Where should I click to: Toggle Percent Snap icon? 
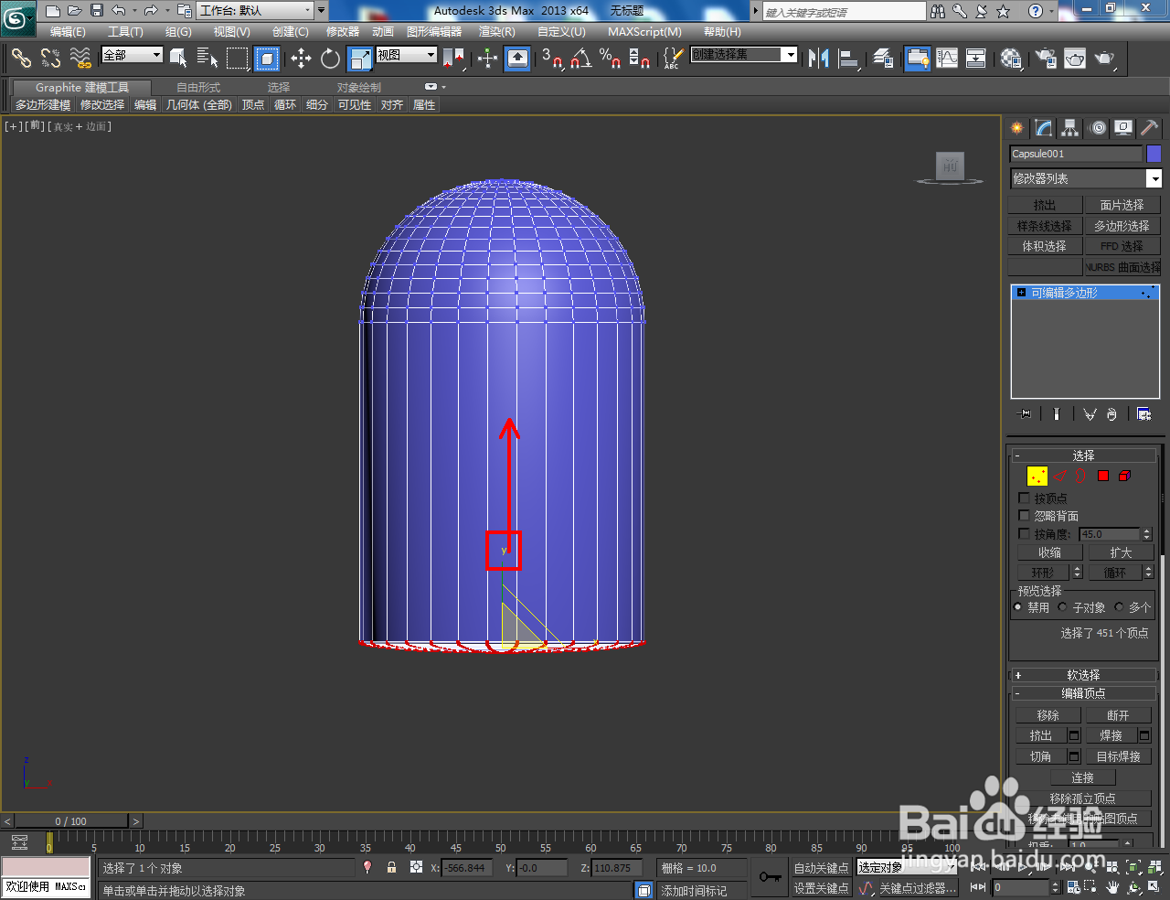pyautogui.click(x=610, y=59)
